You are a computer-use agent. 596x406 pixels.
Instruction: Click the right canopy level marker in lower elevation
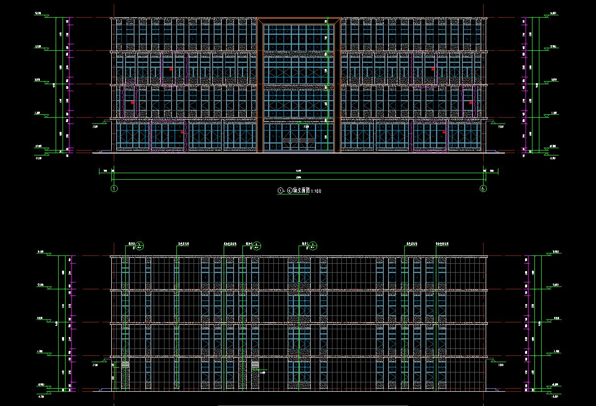500,365
